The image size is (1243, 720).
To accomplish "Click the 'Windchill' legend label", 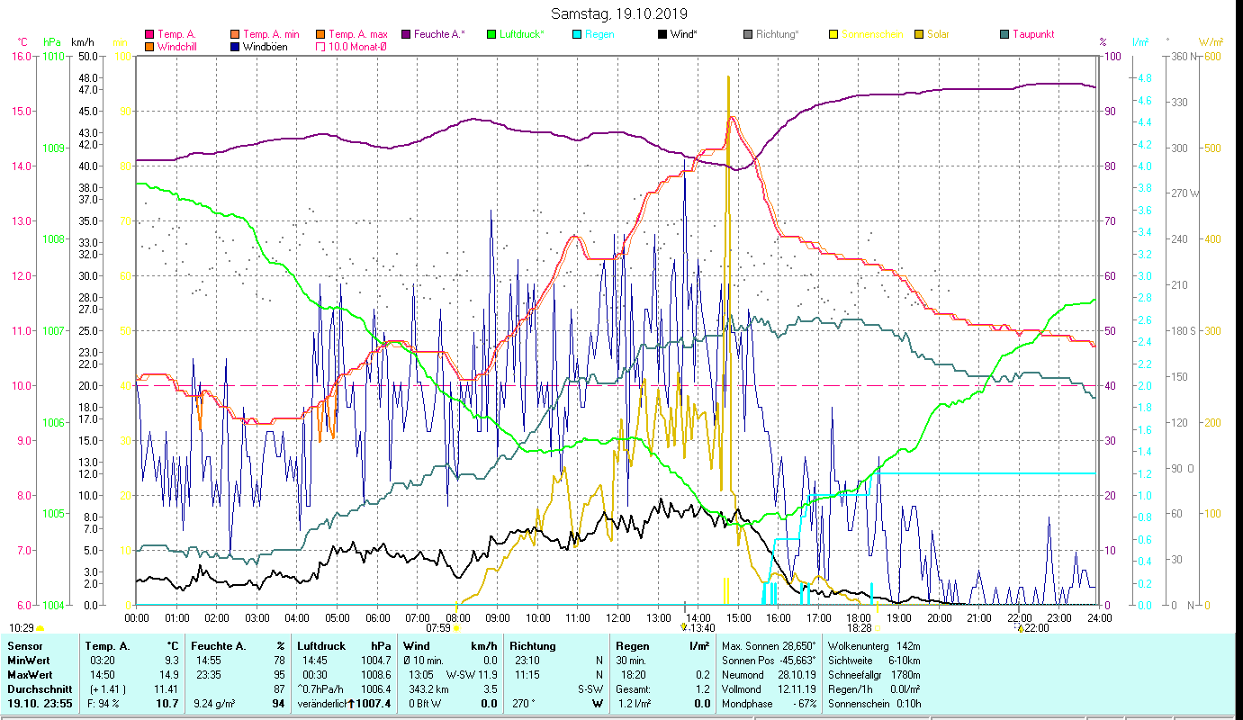I will 176,47.
